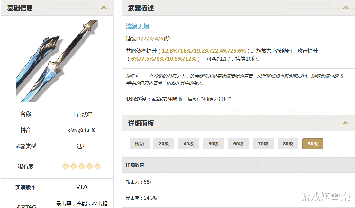Collapse the 详细面板 section chevron
The width and height of the screenshot is (355, 208).
tap(345, 123)
